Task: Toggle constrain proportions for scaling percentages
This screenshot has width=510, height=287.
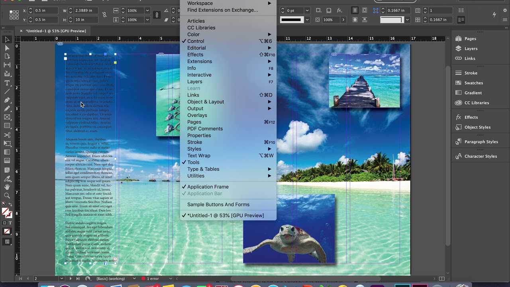Action: [x=157, y=15]
